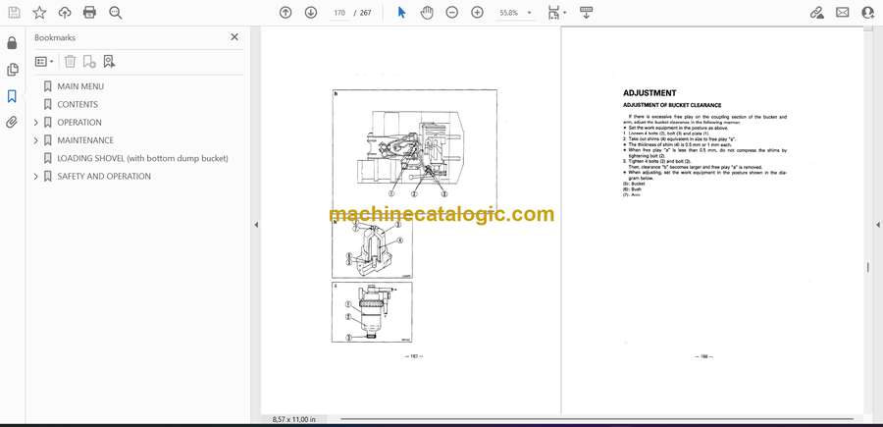The image size is (883, 427).
Task: Click the horizontal scrollbar at bottom
Action: [597, 419]
